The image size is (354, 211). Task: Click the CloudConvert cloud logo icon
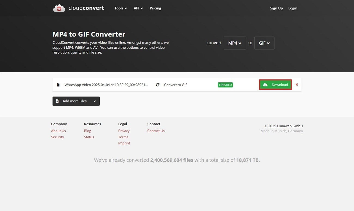pos(59,8)
